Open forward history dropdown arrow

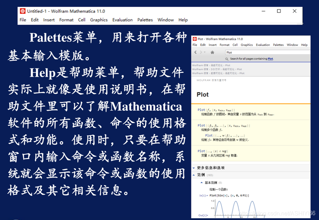coord(205,52)
